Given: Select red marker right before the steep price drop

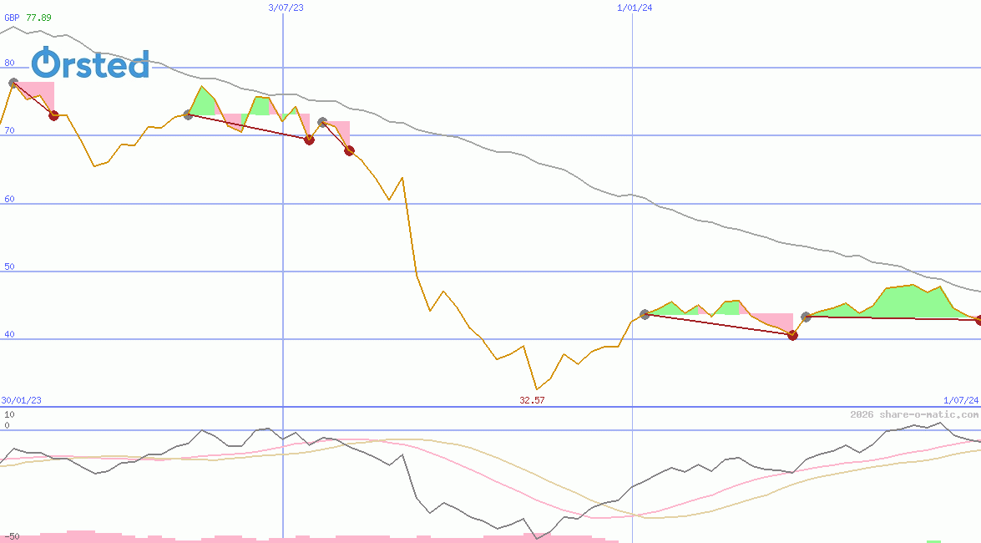Looking at the screenshot, I should pyautogui.click(x=349, y=150).
